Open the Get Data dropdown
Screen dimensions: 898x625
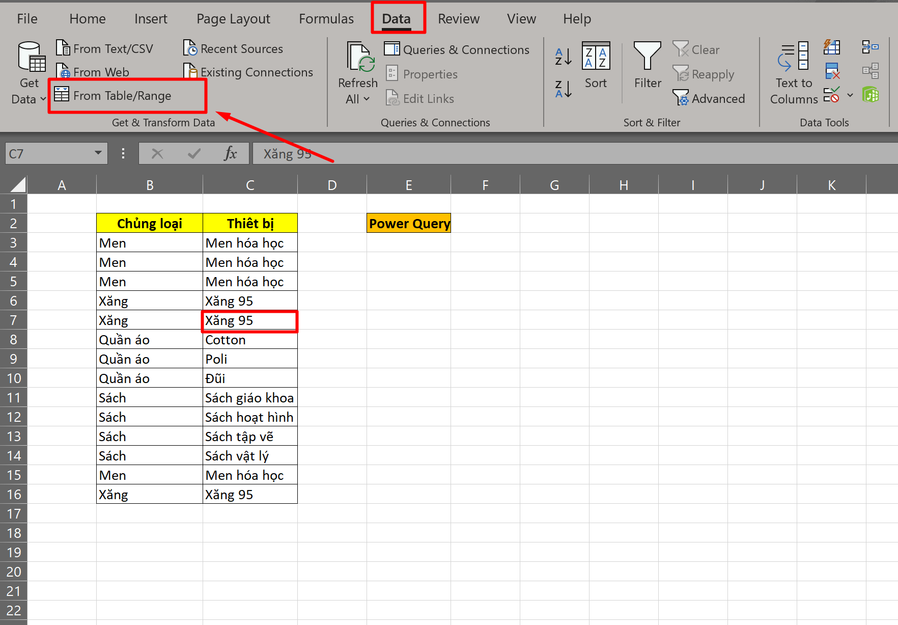pyautogui.click(x=29, y=71)
